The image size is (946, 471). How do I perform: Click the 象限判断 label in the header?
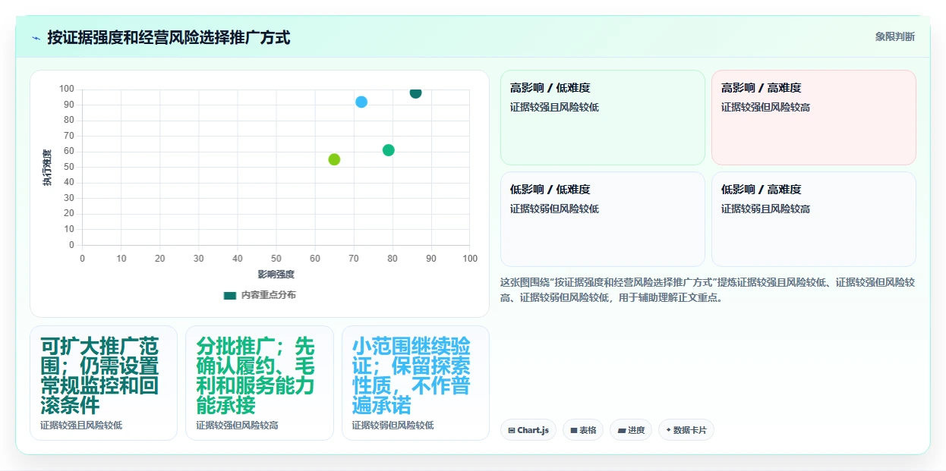click(x=894, y=36)
